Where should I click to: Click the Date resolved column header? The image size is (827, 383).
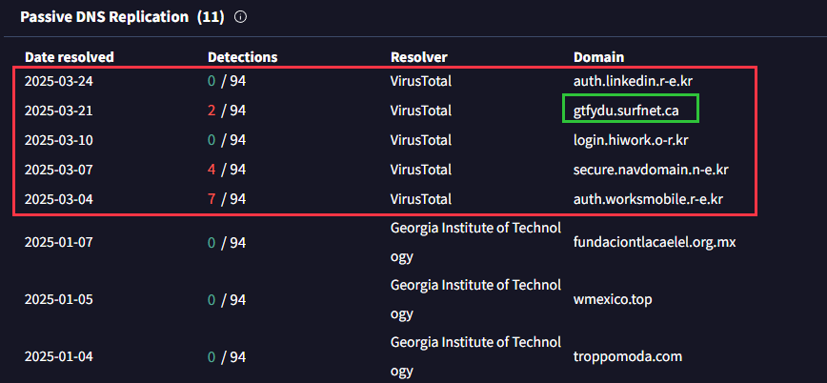[x=70, y=57]
